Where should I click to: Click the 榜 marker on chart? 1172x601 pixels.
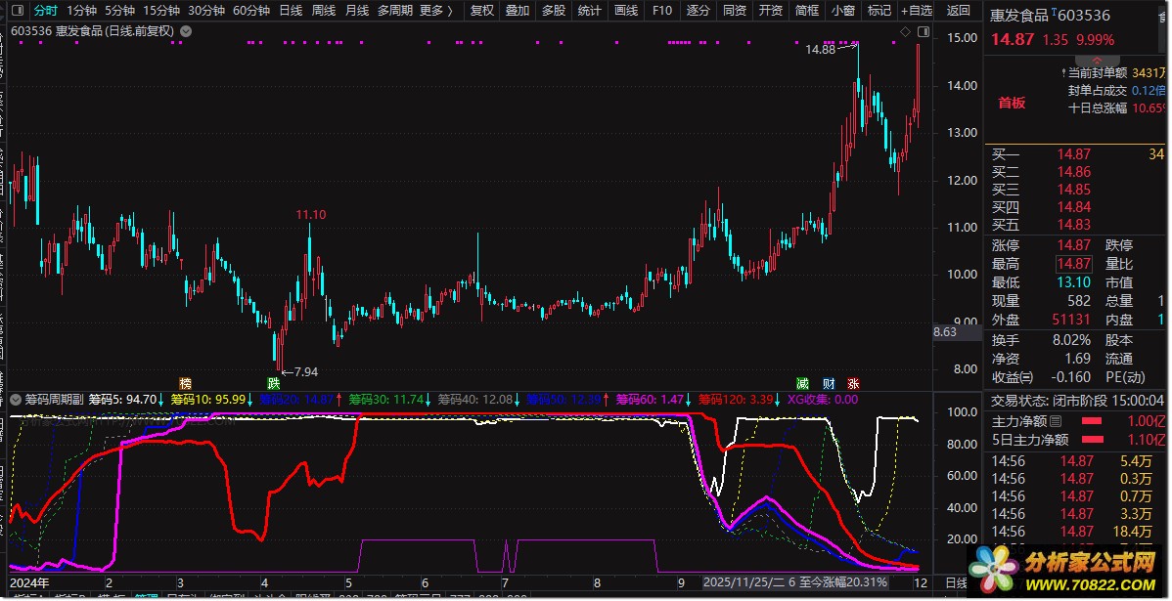185,384
